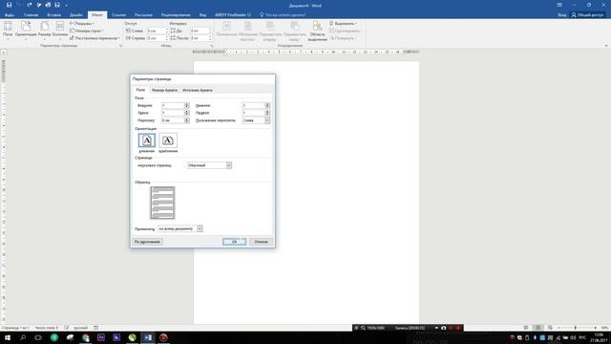The width and height of the screenshot is (611, 344).
Task: Click the Переплет gutter stepper
Action: (x=187, y=120)
